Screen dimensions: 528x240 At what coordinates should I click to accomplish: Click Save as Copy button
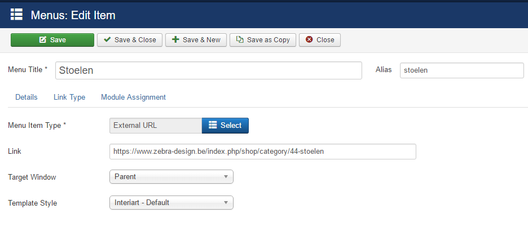(263, 39)
